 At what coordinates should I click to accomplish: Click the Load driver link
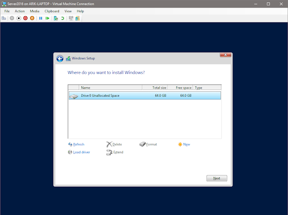tap(81, 152)
